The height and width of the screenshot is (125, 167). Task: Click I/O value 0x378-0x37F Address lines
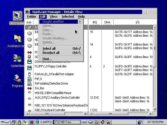point(134,74)
